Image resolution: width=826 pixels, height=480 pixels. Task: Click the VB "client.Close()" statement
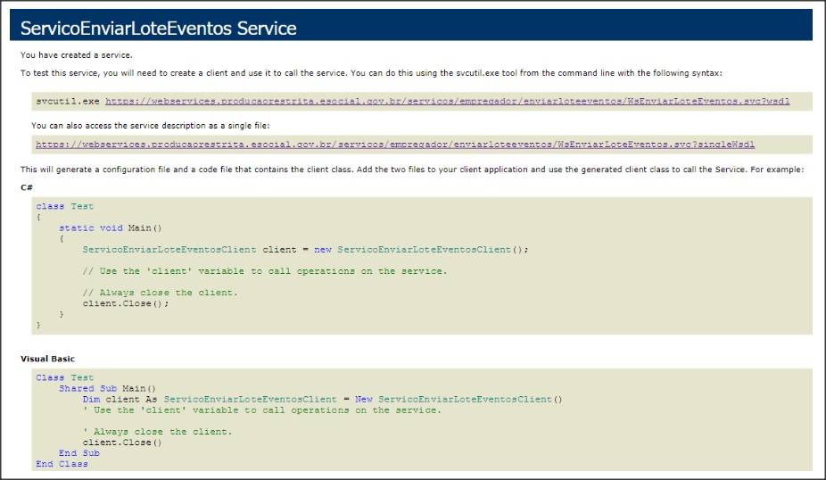click(122, 443)
